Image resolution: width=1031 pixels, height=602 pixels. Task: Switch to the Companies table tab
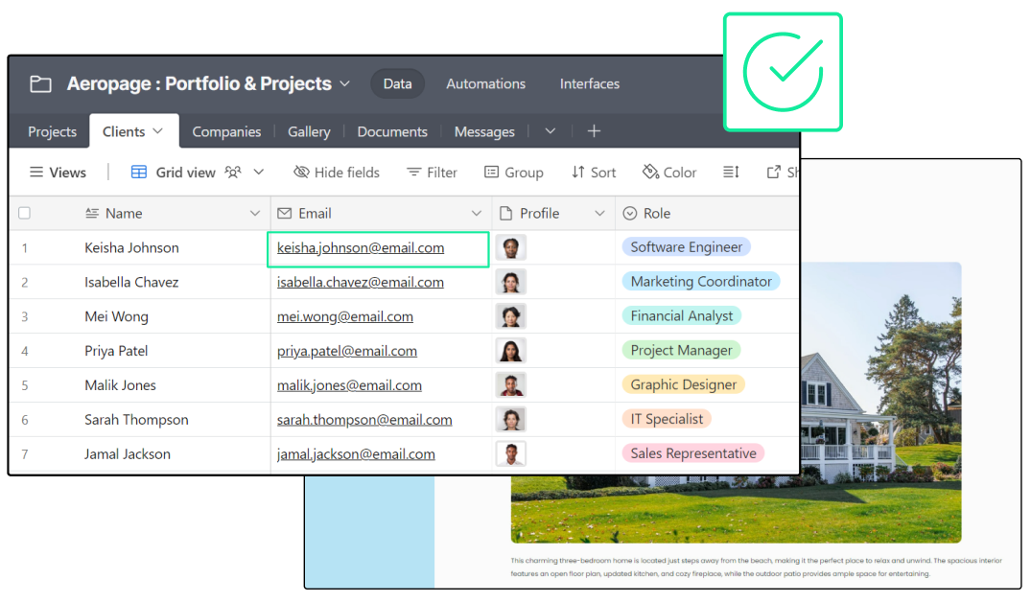coord(226,131)
